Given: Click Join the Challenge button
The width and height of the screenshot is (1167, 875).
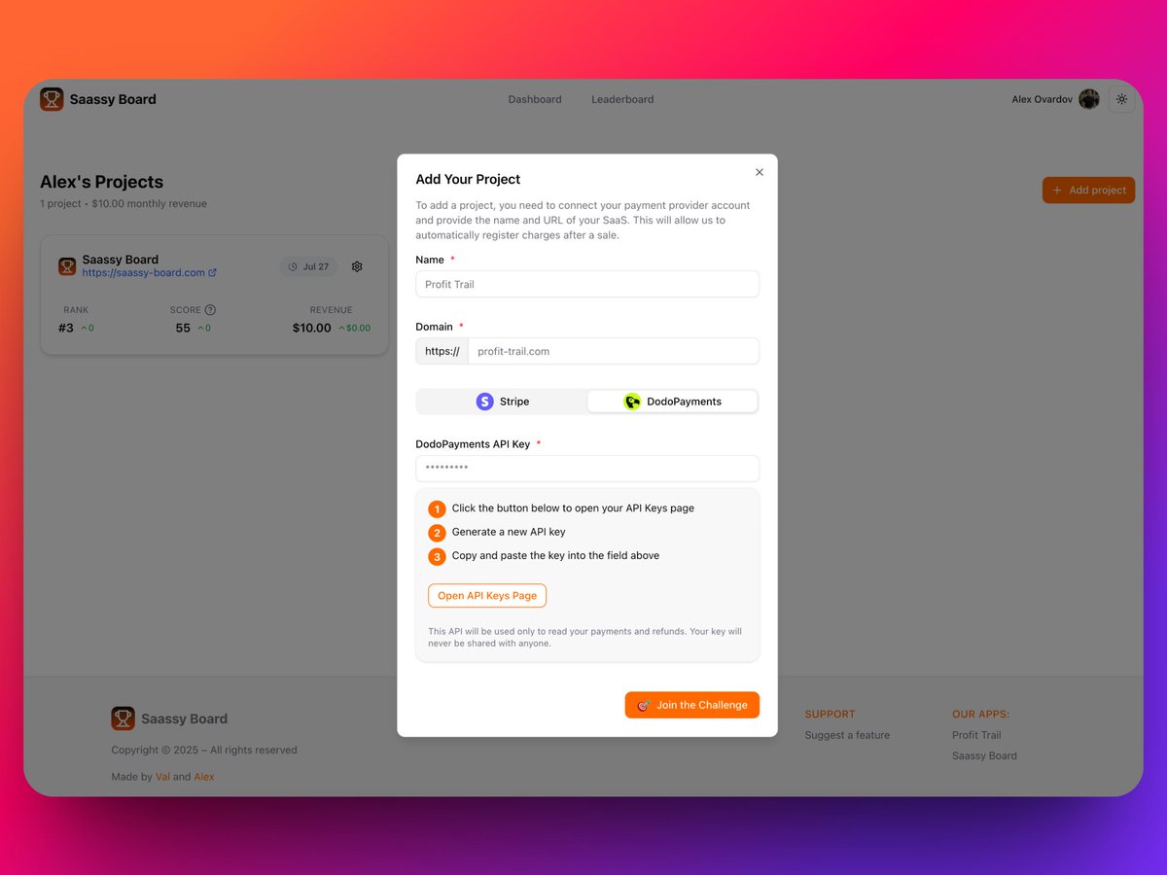Looking at the screenshot, I should tap(692, 705).
